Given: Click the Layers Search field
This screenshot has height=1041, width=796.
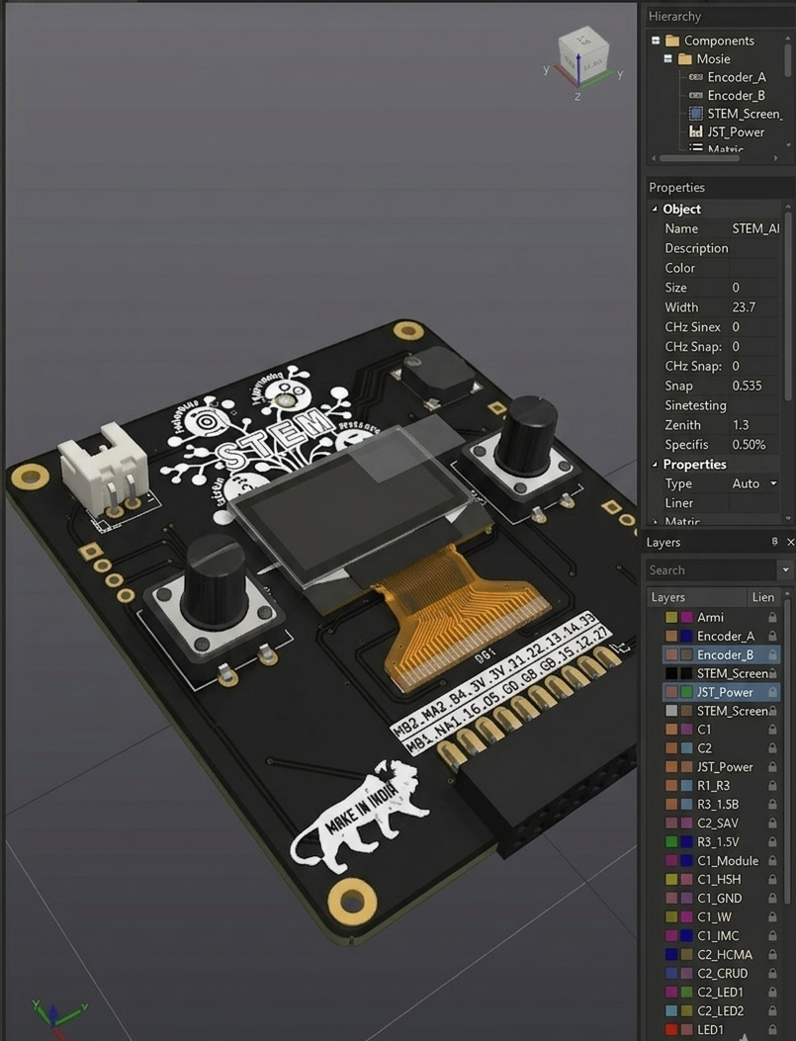Looking at the screenshot, I should tap(711, 569).
